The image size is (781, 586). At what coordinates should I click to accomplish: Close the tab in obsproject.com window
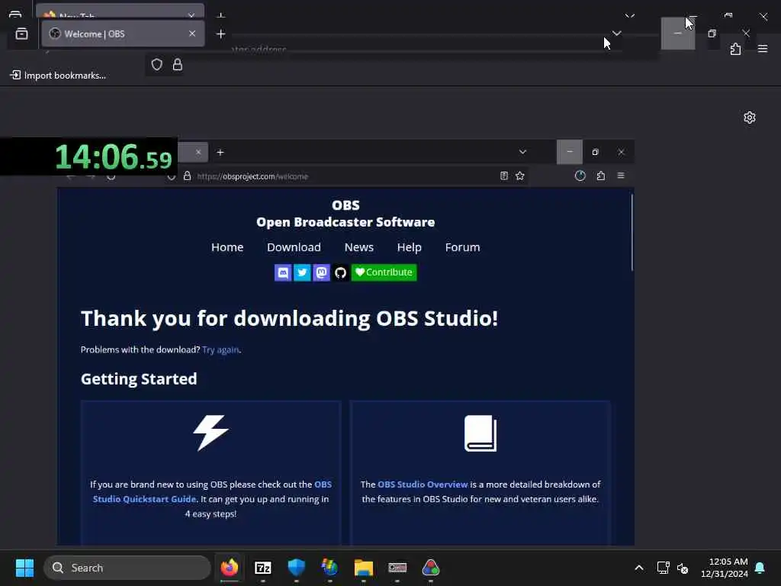[198, 152]
